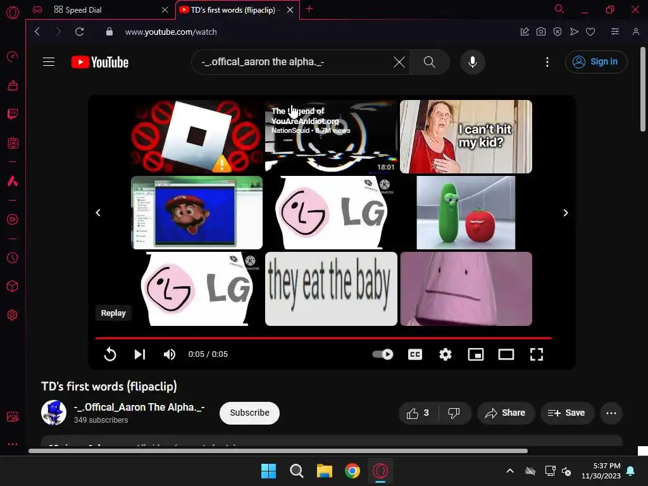Show previous suggested videos arrow

pyautogui.click(x=98, y=213)
